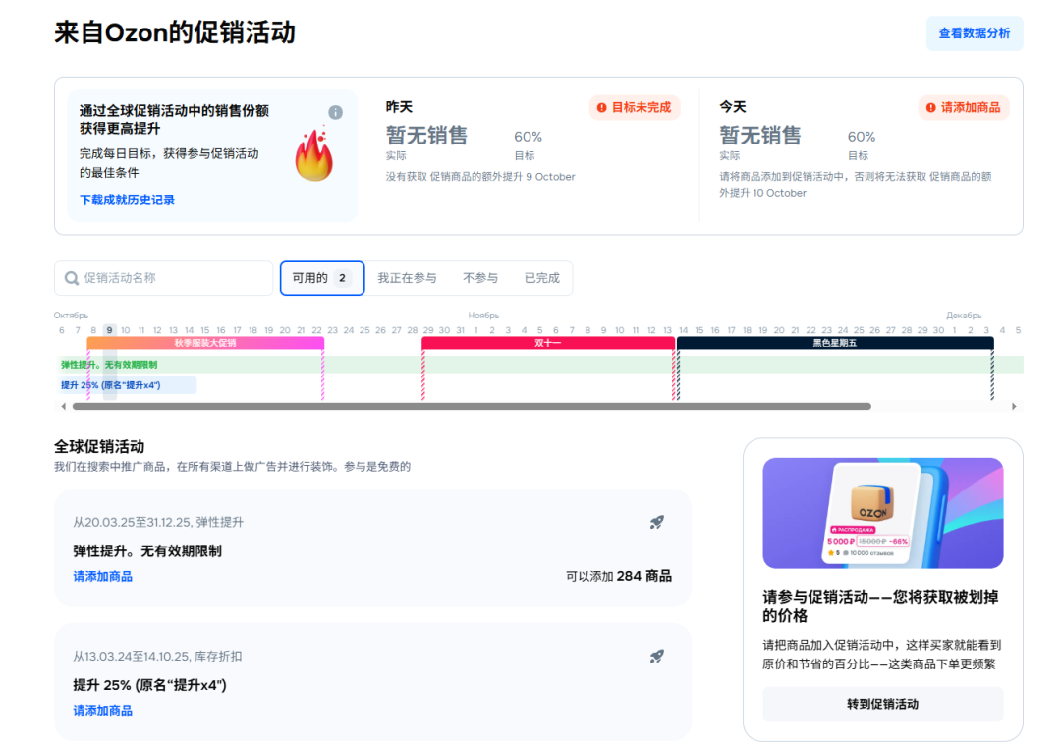Click the info icon in the promo banner

(x=336, y=112)
